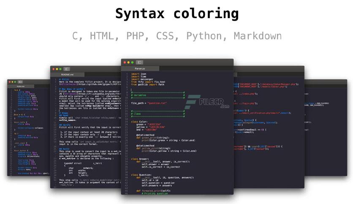Viewport: 353px width, 204px height.
Task: Click the '../index.php' line in PHP window
Action: point(245,94)
